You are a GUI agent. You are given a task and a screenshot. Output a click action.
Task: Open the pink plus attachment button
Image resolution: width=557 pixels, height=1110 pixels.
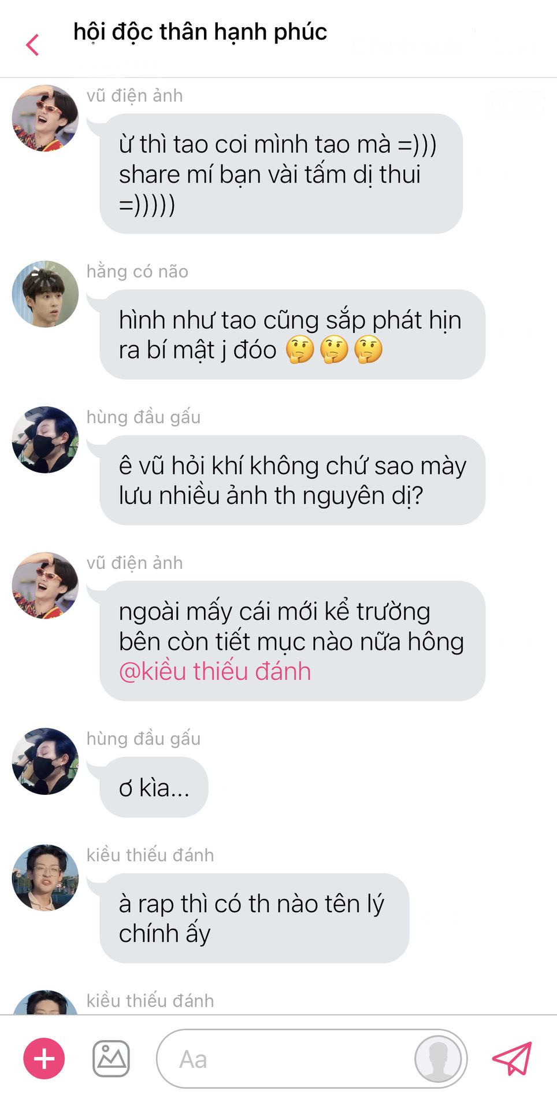pos(44,1059)
